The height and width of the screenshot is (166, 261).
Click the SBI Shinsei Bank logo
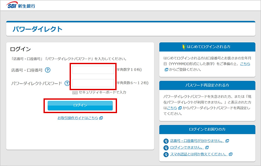[x=21, y=5]
